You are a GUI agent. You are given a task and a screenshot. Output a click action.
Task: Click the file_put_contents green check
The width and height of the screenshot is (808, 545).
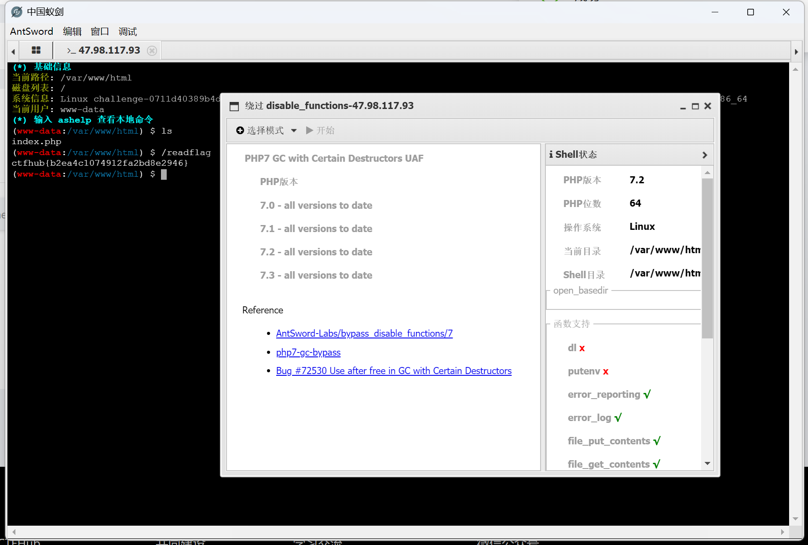[x=657, y=441]
